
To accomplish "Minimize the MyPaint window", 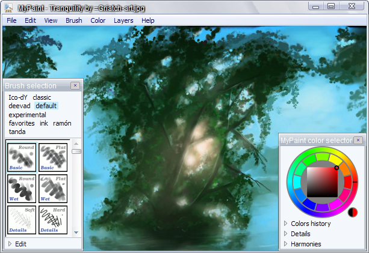I will coord(316,7).
